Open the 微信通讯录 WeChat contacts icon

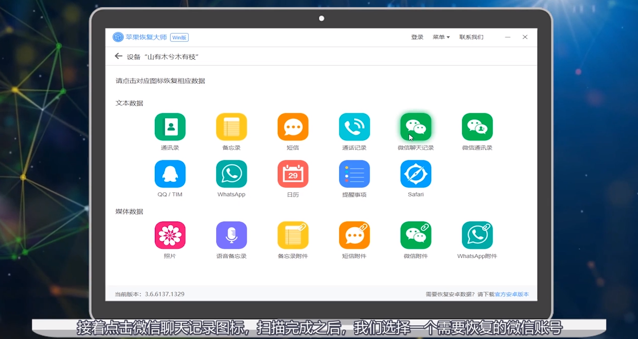point(477,127)
